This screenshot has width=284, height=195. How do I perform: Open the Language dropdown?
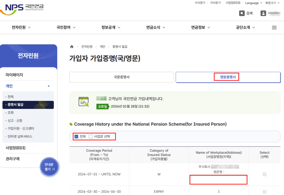[253, 3]
